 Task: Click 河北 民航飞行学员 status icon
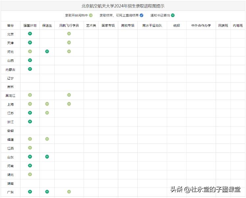click(x=69, y=51)
